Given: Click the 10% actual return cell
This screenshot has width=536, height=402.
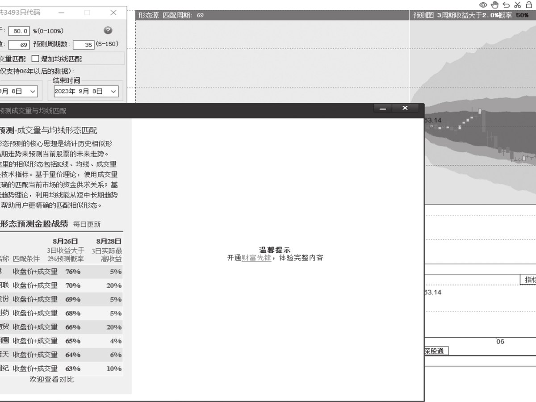Looking at the screenshot, I should point(114,368).
